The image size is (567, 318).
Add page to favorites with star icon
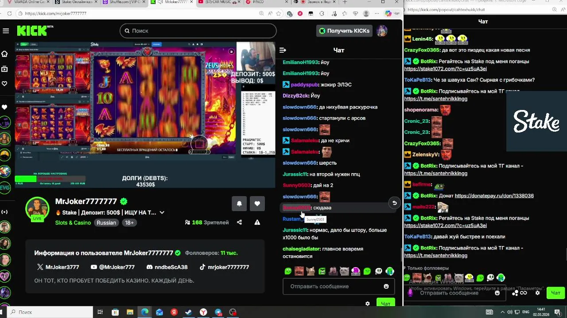[x=279, y=14]
